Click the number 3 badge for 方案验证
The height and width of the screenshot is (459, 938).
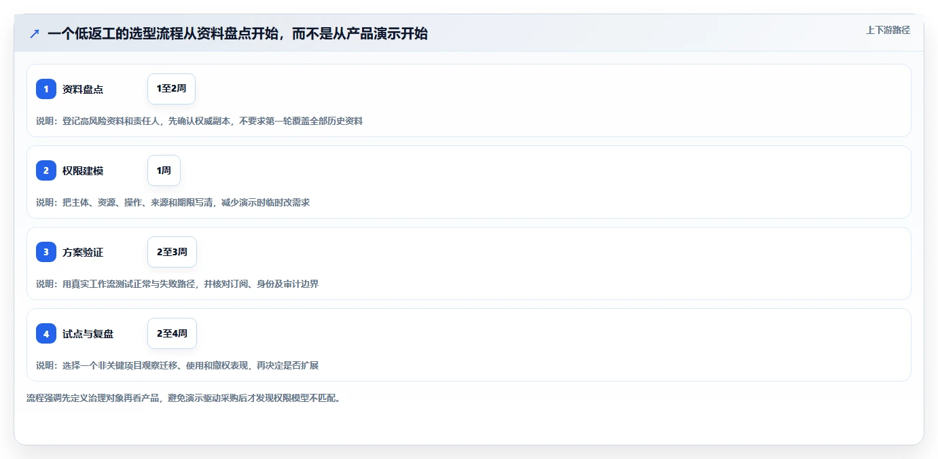click(46, 252)
